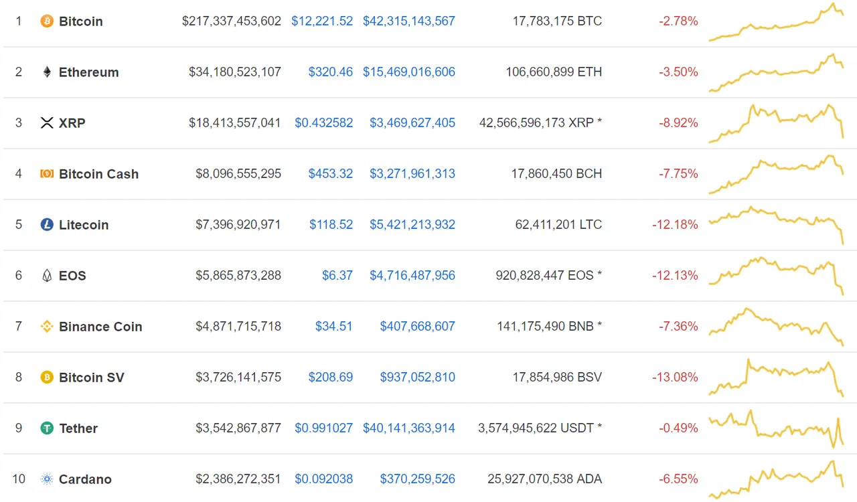Click the Tether logo icon

[47, 428]
